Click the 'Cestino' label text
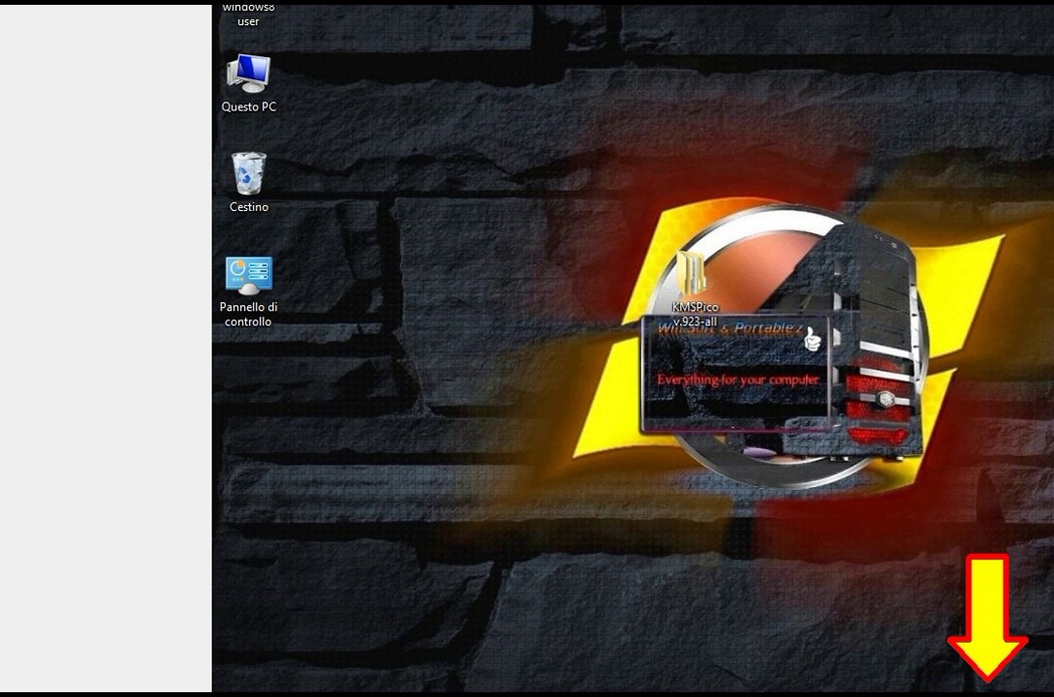This screenshot has width=1054, height=697. [249, 207]
